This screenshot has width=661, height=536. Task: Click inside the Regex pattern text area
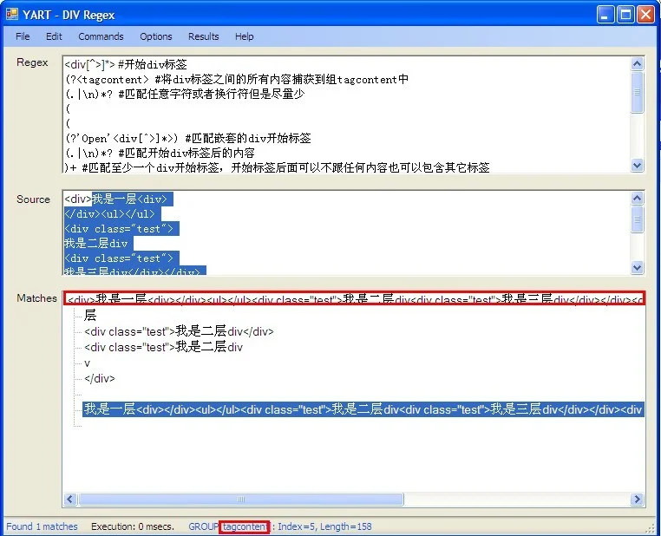[347, 113]
